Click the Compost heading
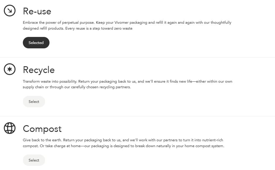This screenshot has height=170, width=275. coord(42,129)
